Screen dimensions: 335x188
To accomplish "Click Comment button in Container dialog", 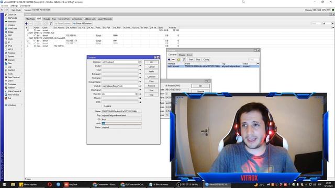I will tap(151, 77).
